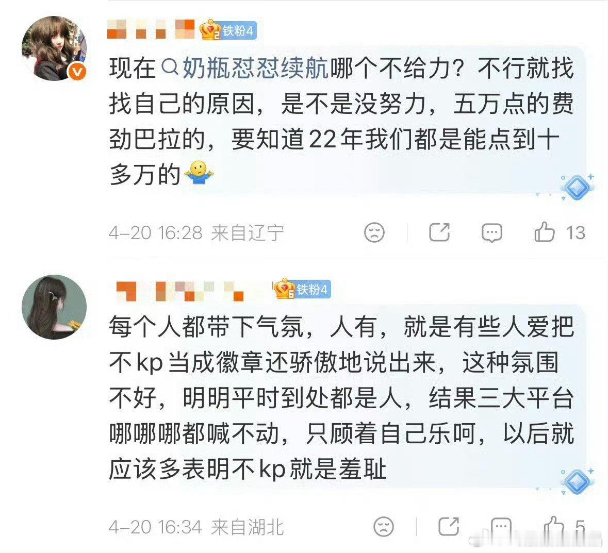This screenshot has width=608, height=553.
Task: Tap the shrugging emoji in first comment
Action: (x=199, y=173)
